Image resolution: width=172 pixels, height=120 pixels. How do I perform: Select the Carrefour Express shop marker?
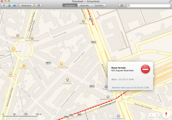[x=13, y=49]
